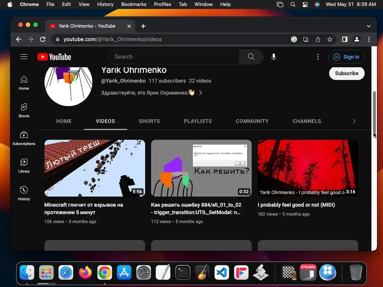This screenshot has width=383, height=287.
Task: Click the Sign in button
Action: [347, 57]
